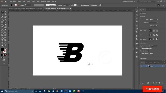Click the Document Setup button
The height and width of the screenshot is (93, 166).
[x=85, y=5]
